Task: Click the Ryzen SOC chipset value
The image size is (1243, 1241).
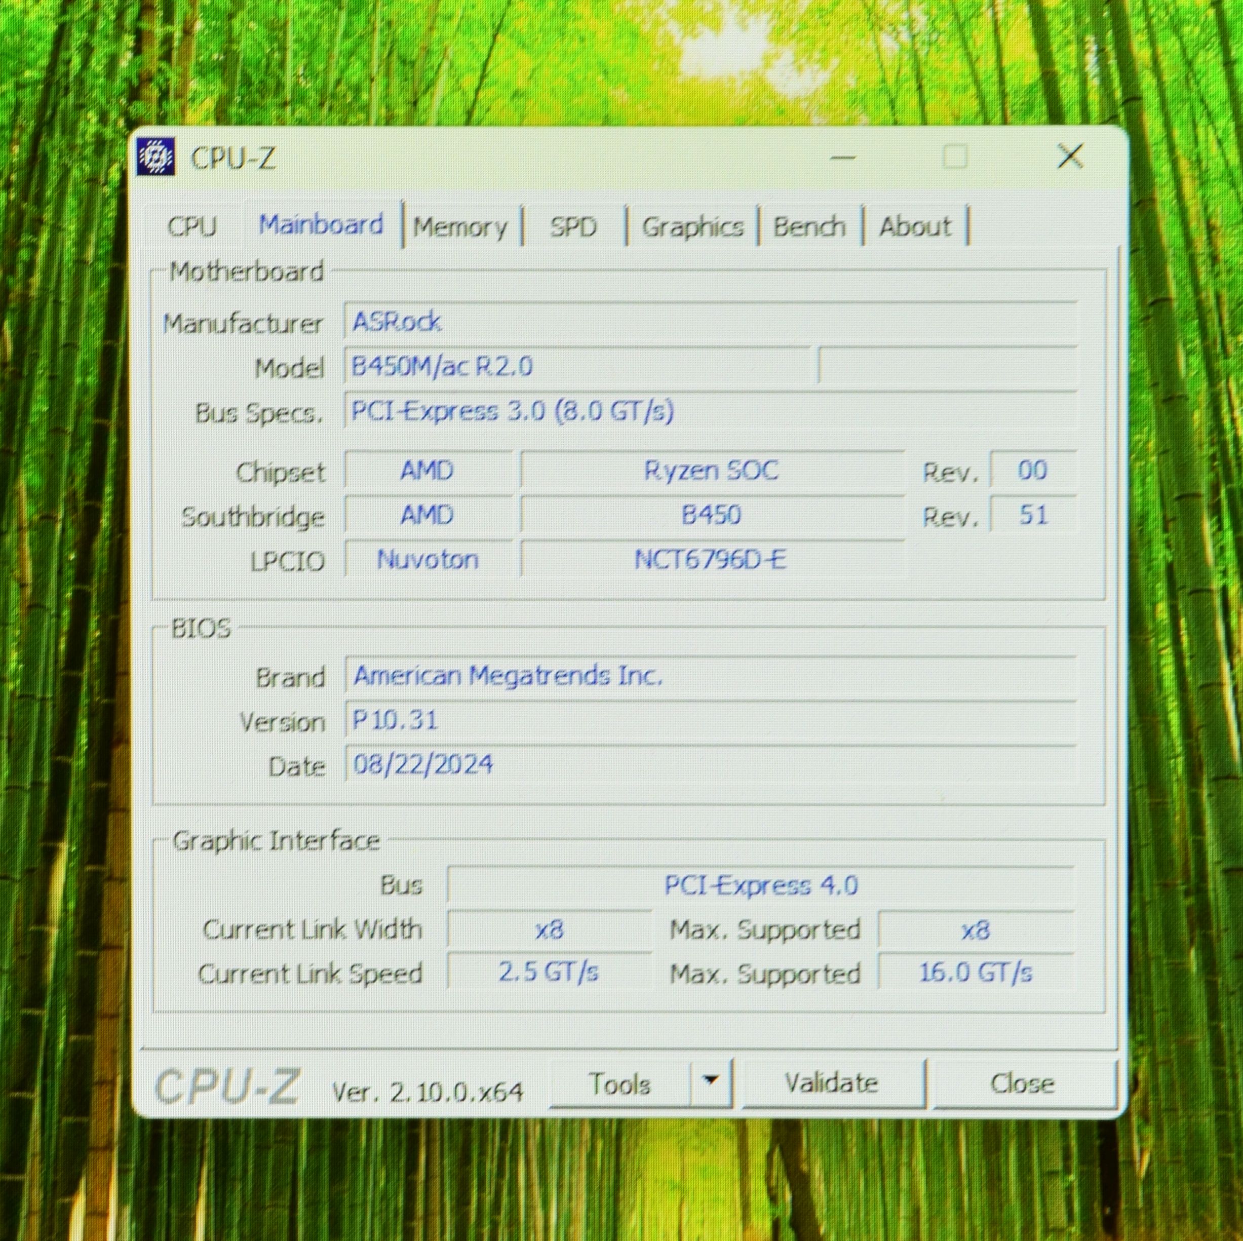Action: 712,470
